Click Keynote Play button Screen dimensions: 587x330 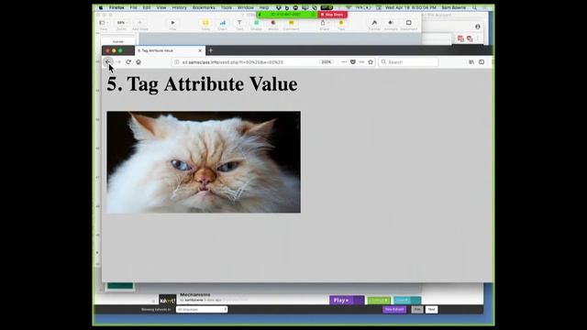click(x=172, y=25)
